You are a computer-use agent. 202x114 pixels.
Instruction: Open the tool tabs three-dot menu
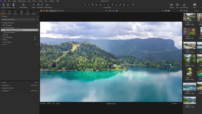[38, 12]
